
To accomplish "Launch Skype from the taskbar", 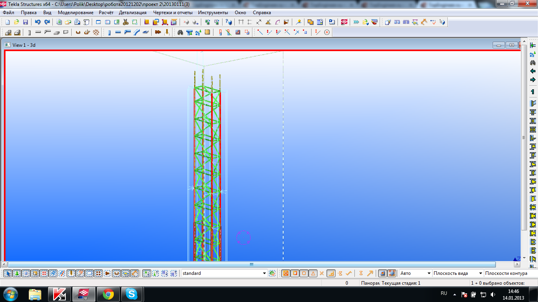I will pos(132,294).
